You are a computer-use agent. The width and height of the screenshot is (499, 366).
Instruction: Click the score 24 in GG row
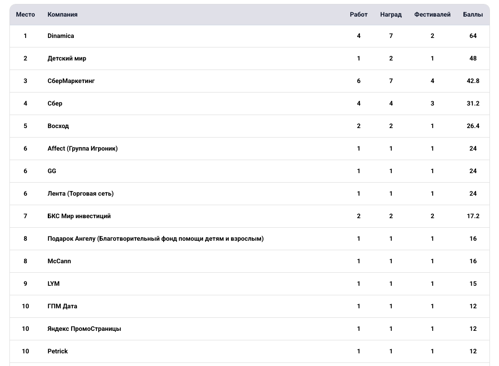click(473, 171)
